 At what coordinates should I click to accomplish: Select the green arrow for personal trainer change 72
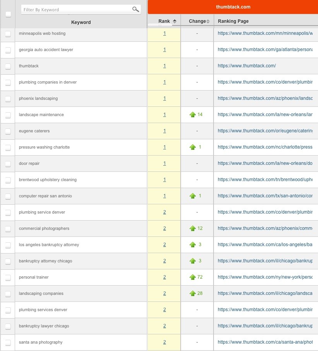coord(193,277)
